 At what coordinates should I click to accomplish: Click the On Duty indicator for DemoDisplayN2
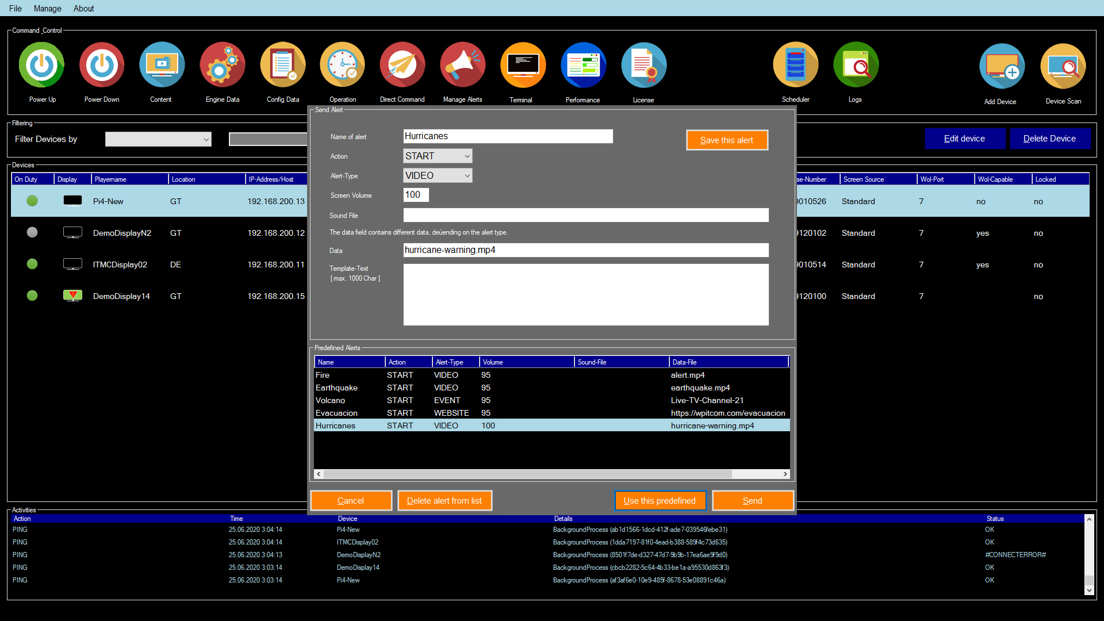pyautogui.click(x=32, y=232)
